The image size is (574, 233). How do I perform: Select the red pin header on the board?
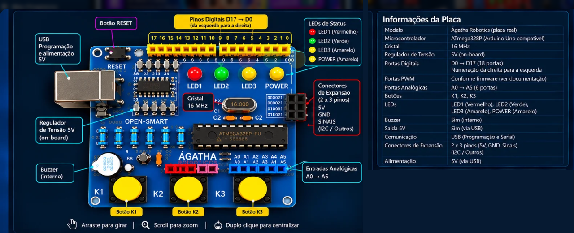(181, 169)
